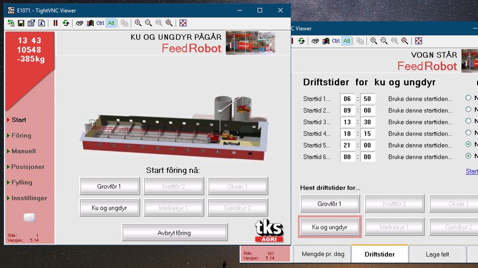Screen dimensions: 478x268
Task: Click Refresh screen icon in E1071 viewer
Action: 65,23
